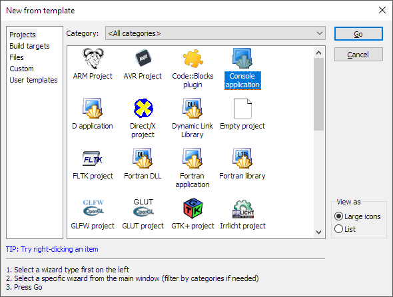Viewport: 393px width, 297px height.
Task: Click the 'Fortran DLL' label
Action: point(143,176)
